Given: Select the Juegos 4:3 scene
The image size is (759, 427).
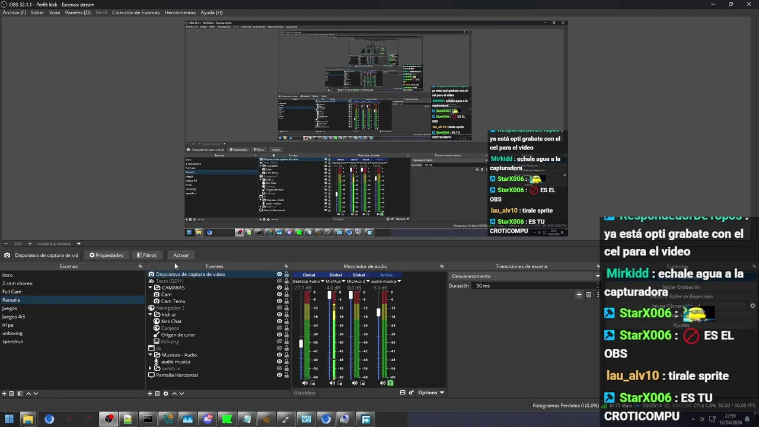Looking at the screenshot, I should (x=71, y=317).
